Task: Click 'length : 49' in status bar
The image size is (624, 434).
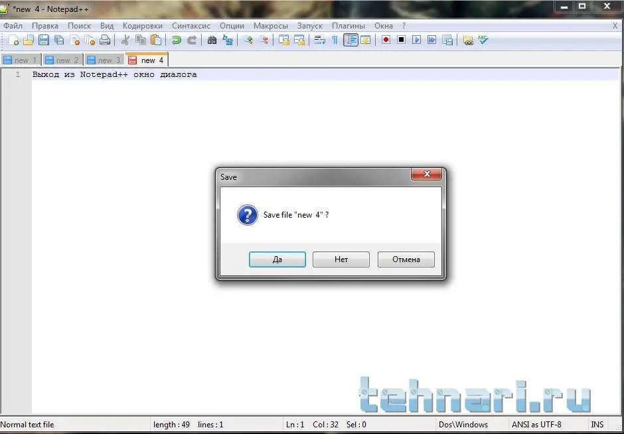Action: tap(171, 425)
